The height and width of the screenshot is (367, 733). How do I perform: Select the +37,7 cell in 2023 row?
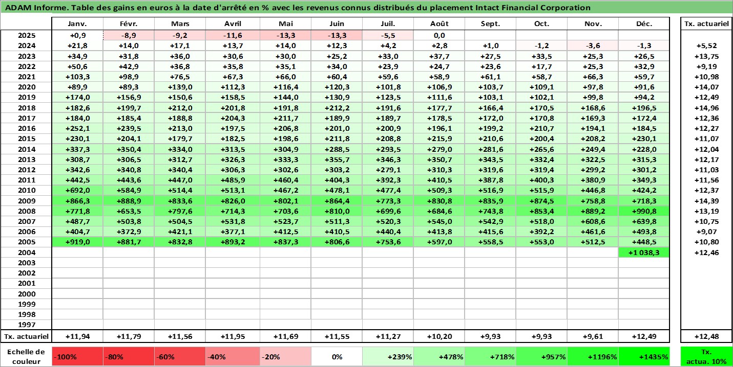tap(439, 56)
